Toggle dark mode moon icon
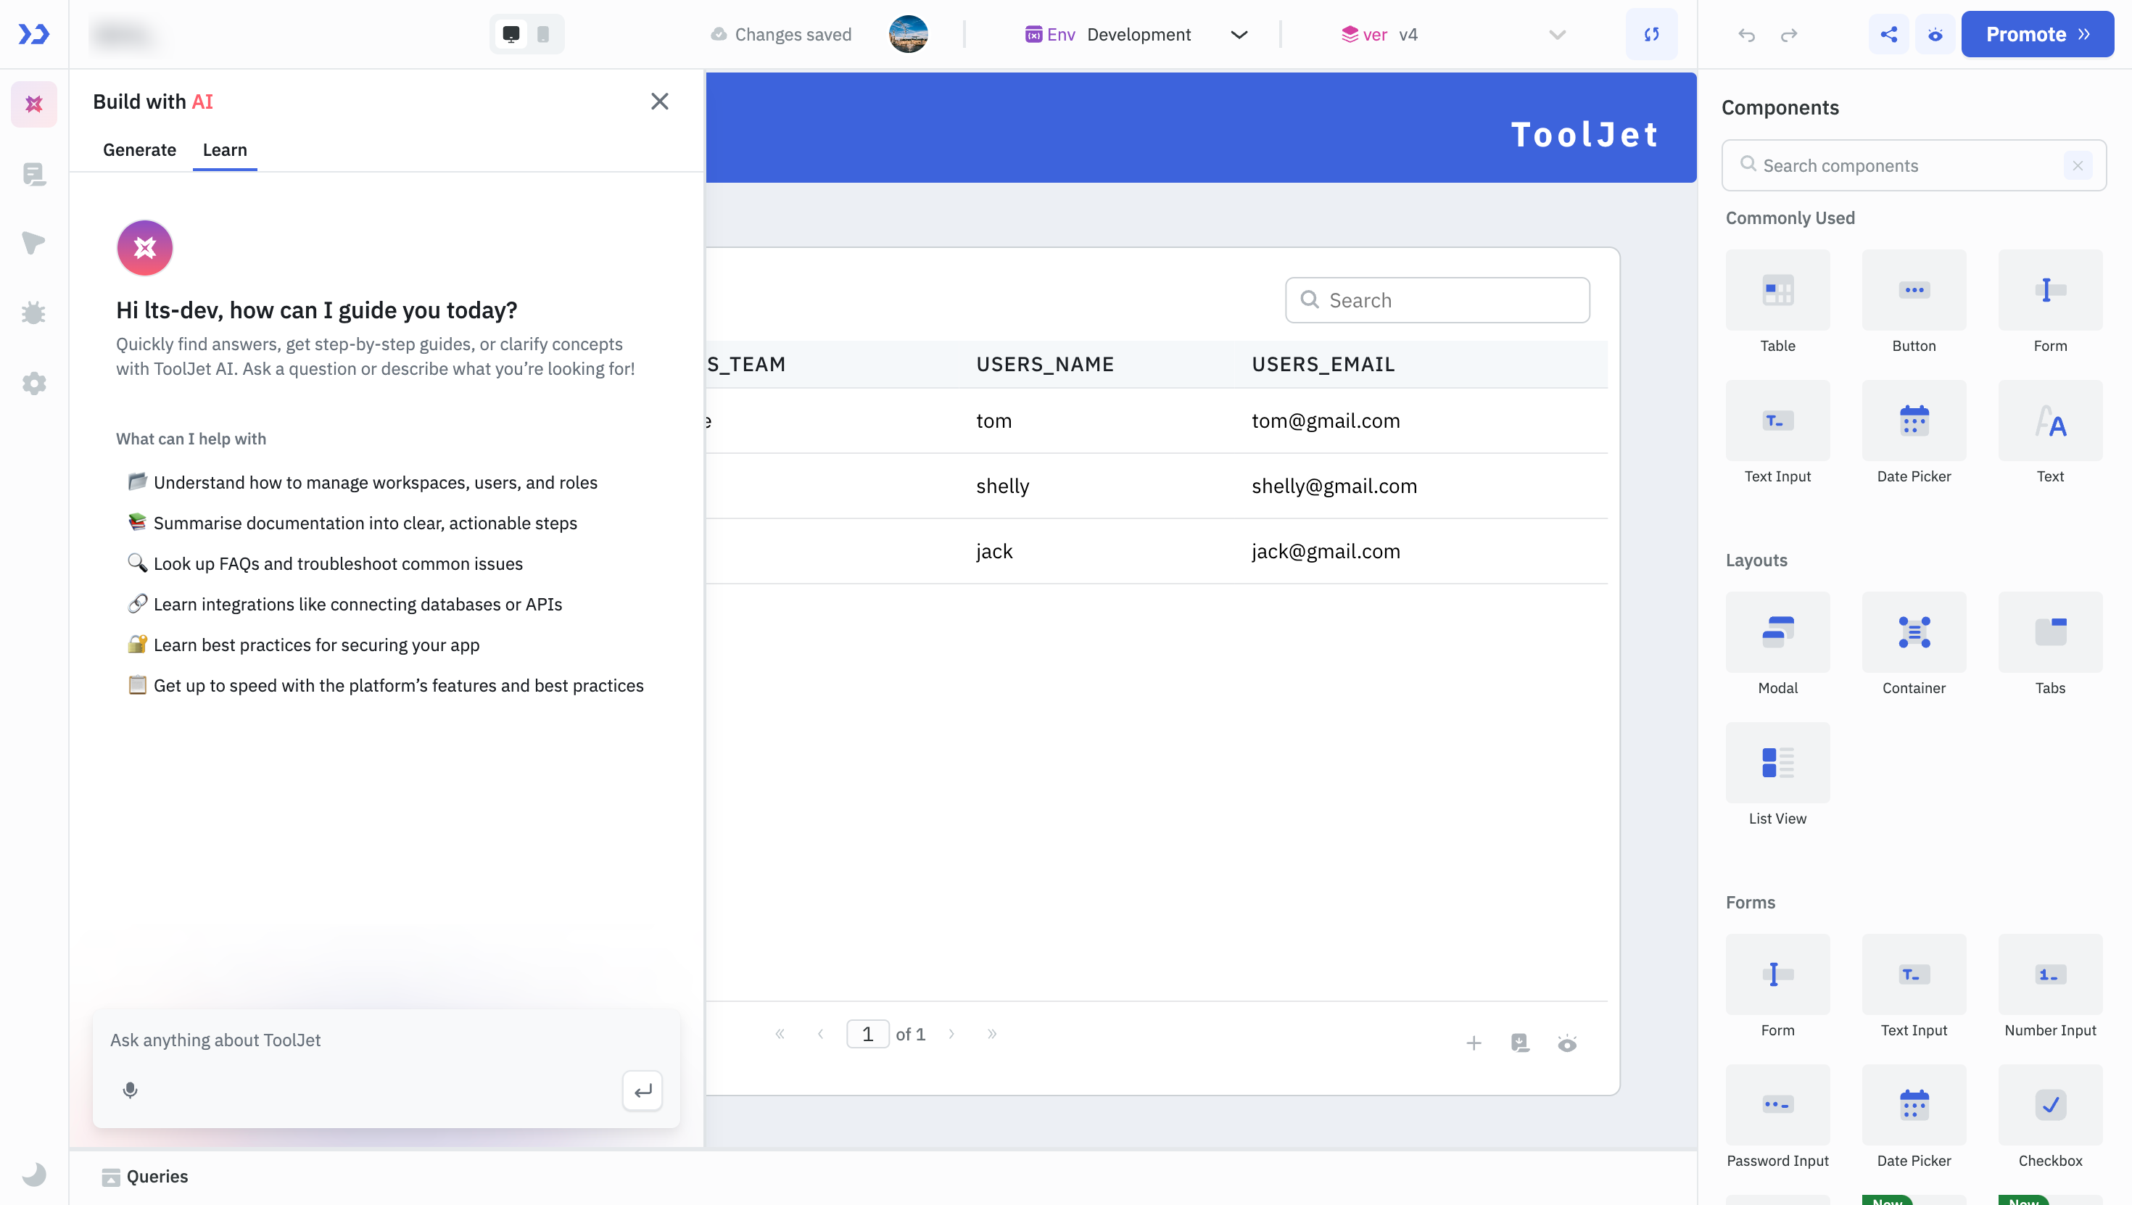2132x1205 pixels. tap(34, 1175)
